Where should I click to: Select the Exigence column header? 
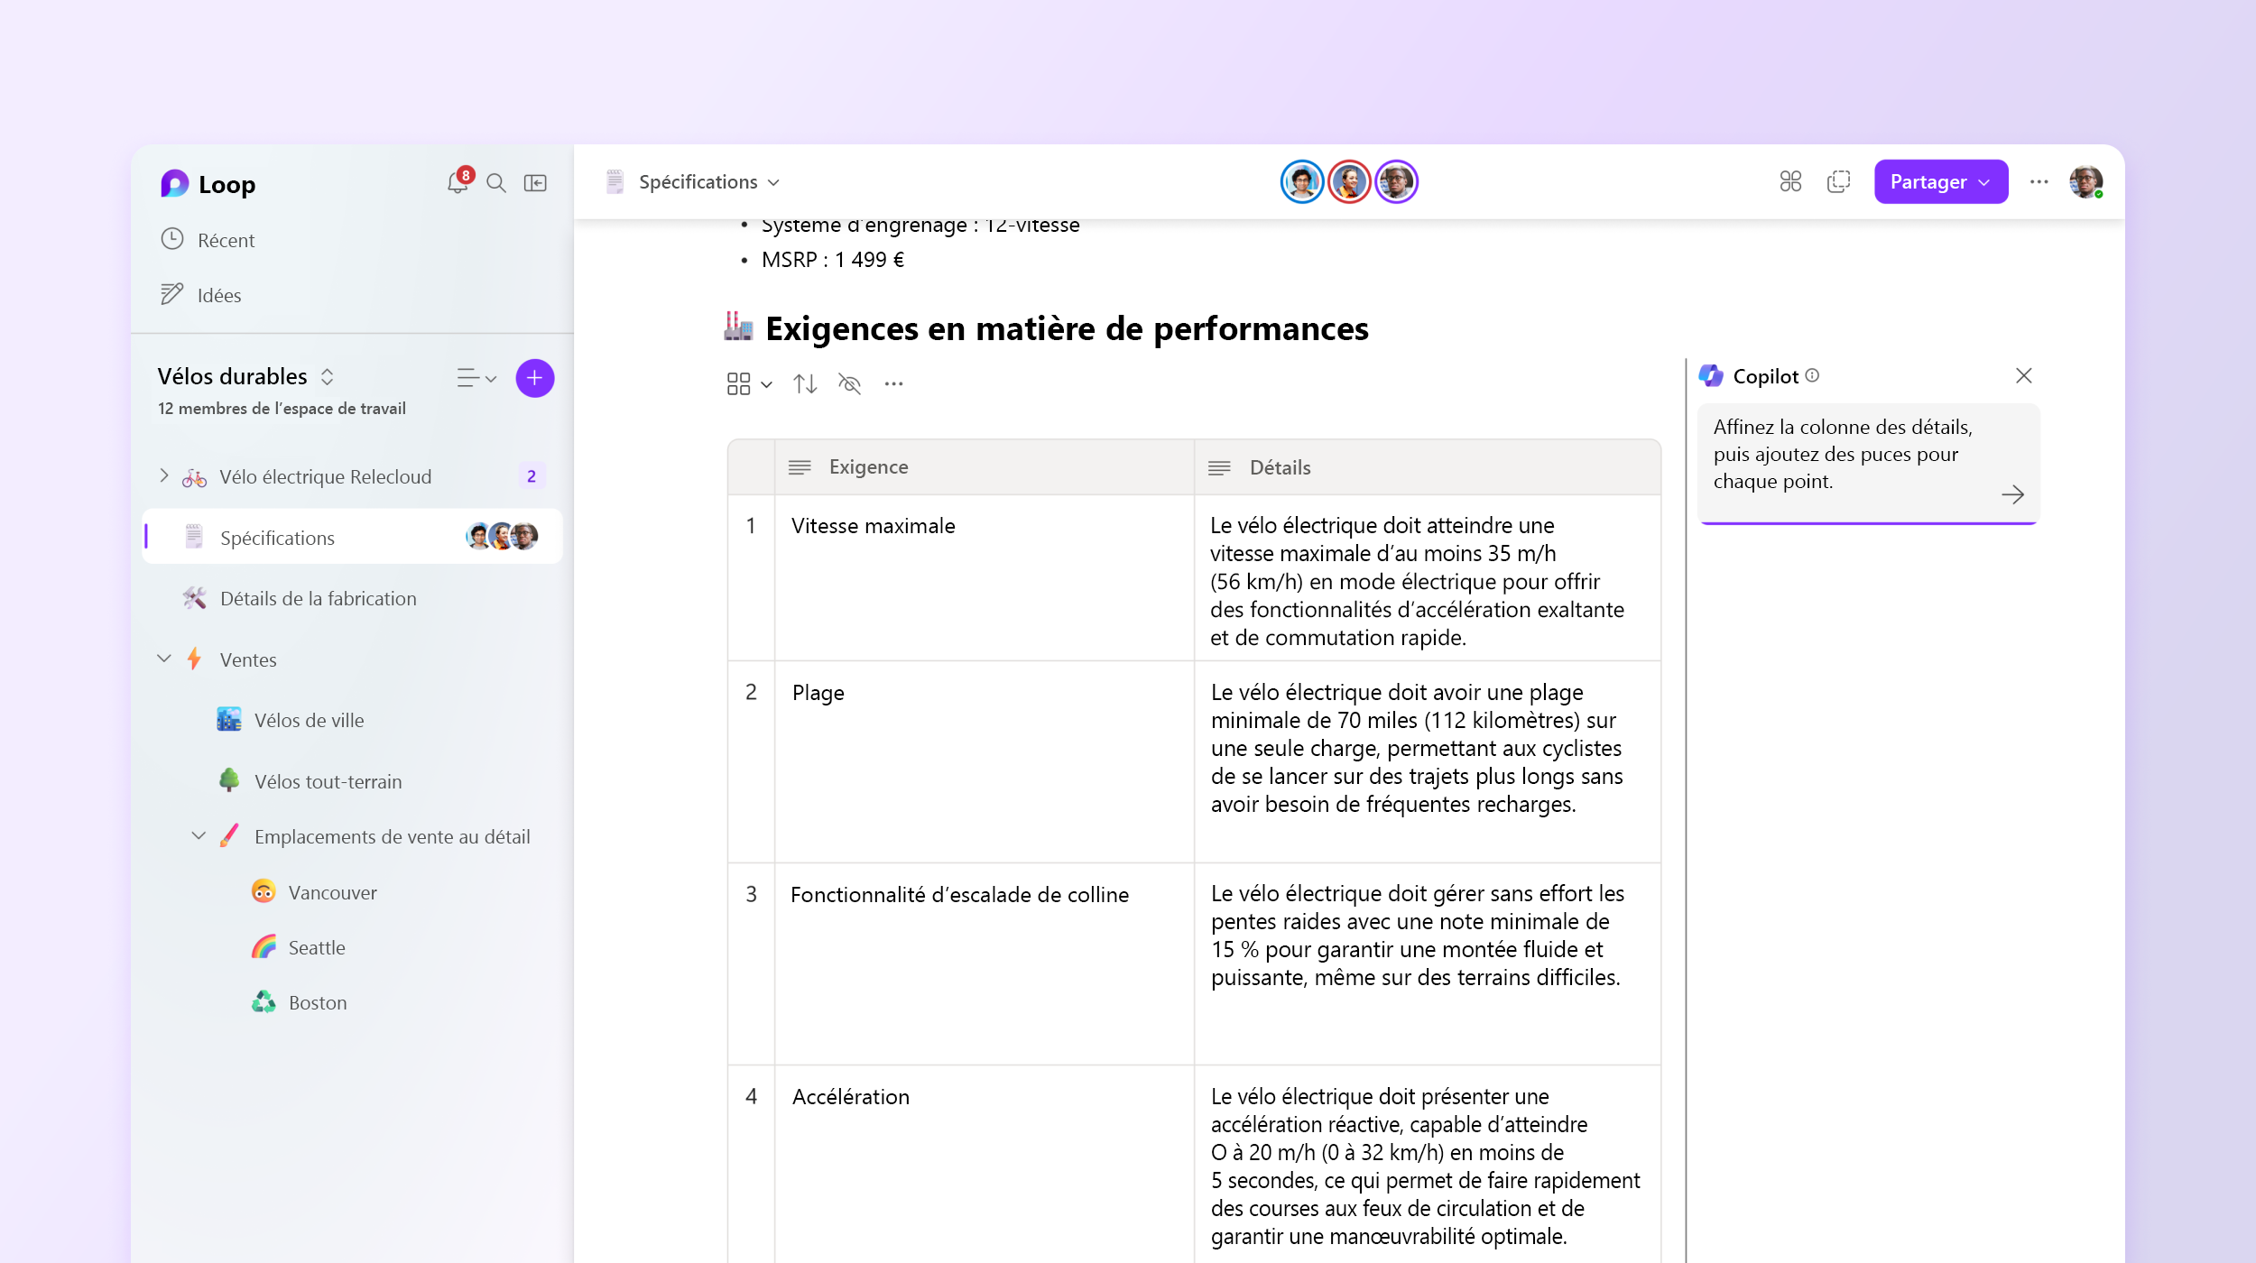[x=985, y=467]
